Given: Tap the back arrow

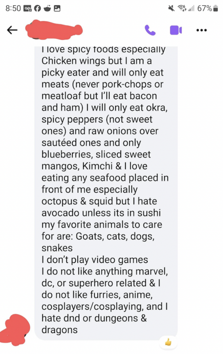Looking at the screenshot, I should (x=12, y=30).
